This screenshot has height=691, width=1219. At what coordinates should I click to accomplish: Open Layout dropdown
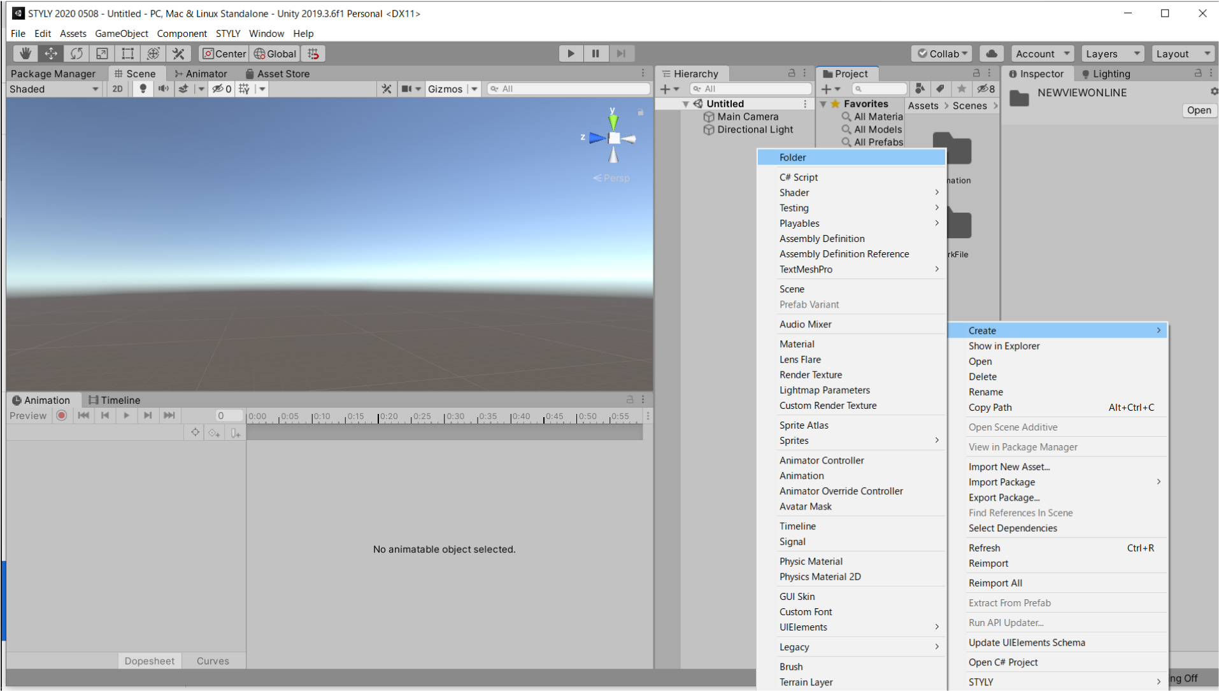[x=1184, y=53]
